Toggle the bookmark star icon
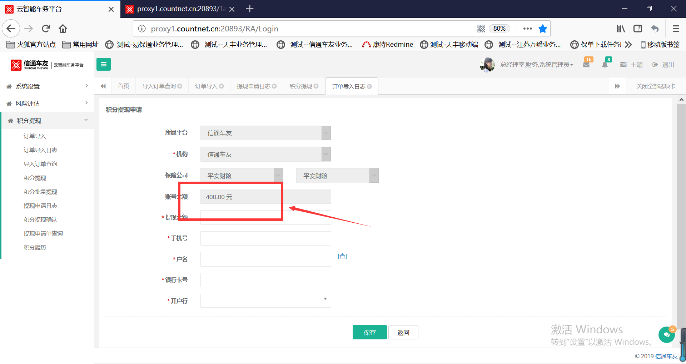 [x=543, y=29]
